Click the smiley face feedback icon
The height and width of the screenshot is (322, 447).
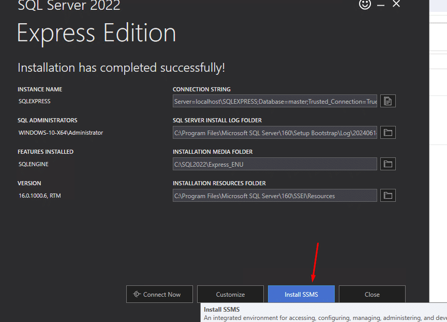point(365,4)
